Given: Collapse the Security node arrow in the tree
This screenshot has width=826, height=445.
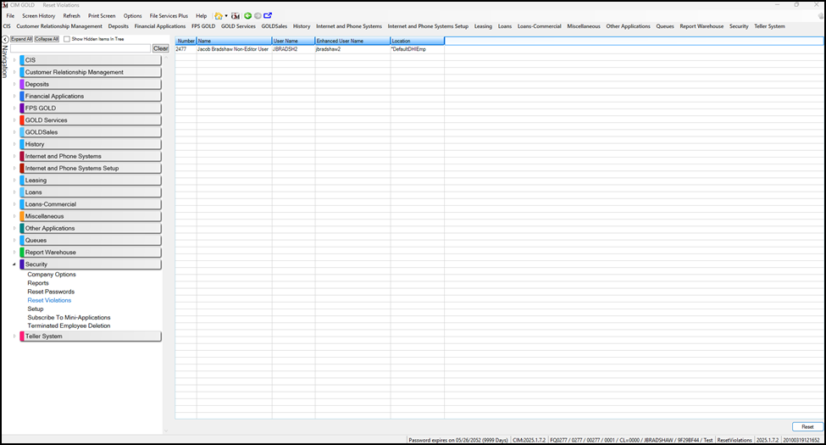Looking at the screenshot, I should [14, 264].
